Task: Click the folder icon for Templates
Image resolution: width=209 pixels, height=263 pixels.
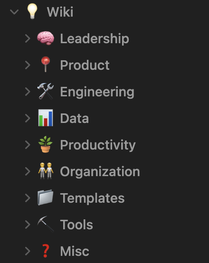Action: point(46,197)
